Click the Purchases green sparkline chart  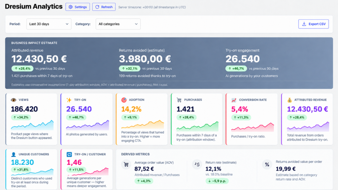point(197,126)
